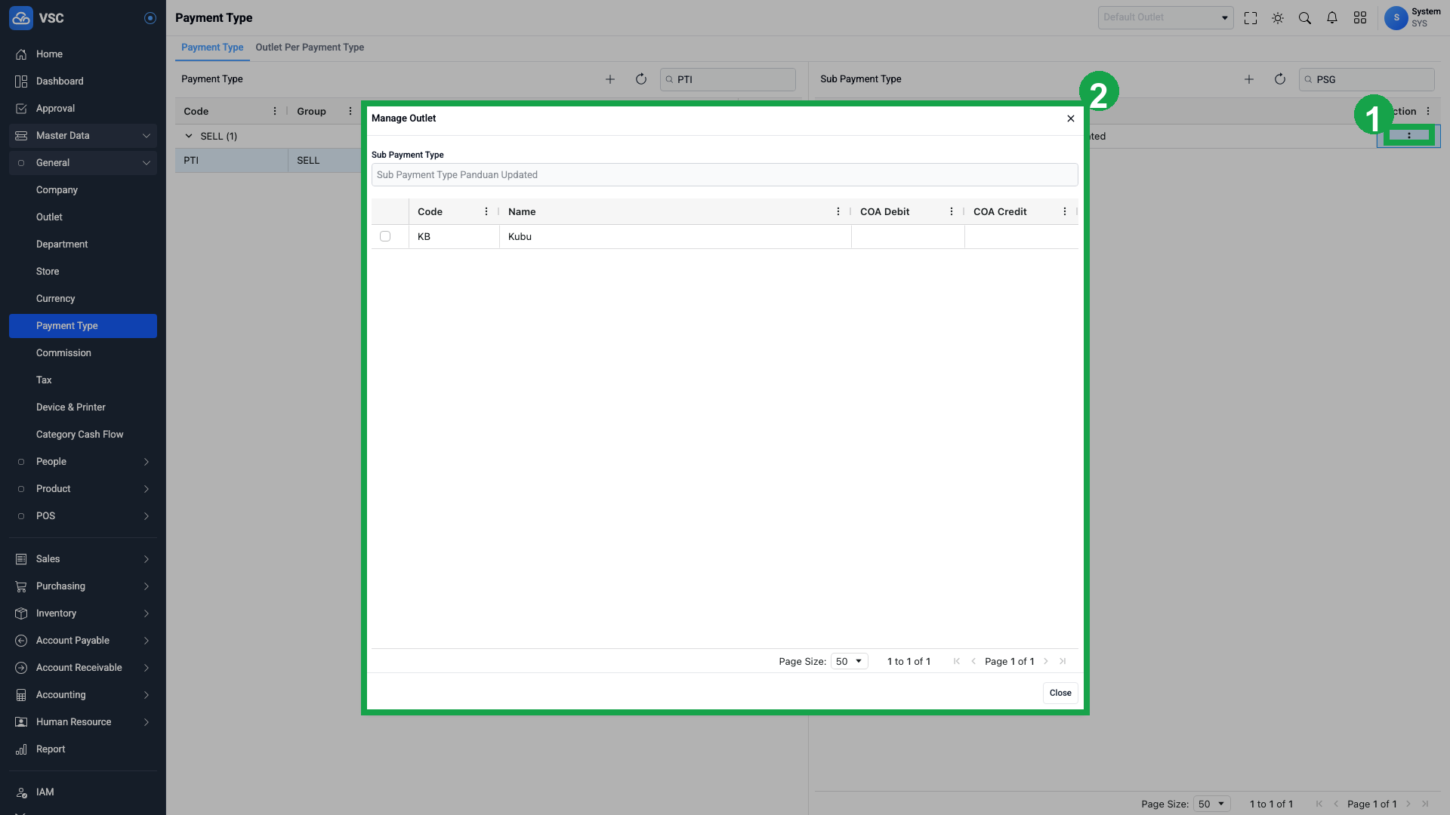The height and width of the screenshot is (815, 1450).
Task: Expand the People submenu
Action: pyautogui.click(x=83, y=462)
